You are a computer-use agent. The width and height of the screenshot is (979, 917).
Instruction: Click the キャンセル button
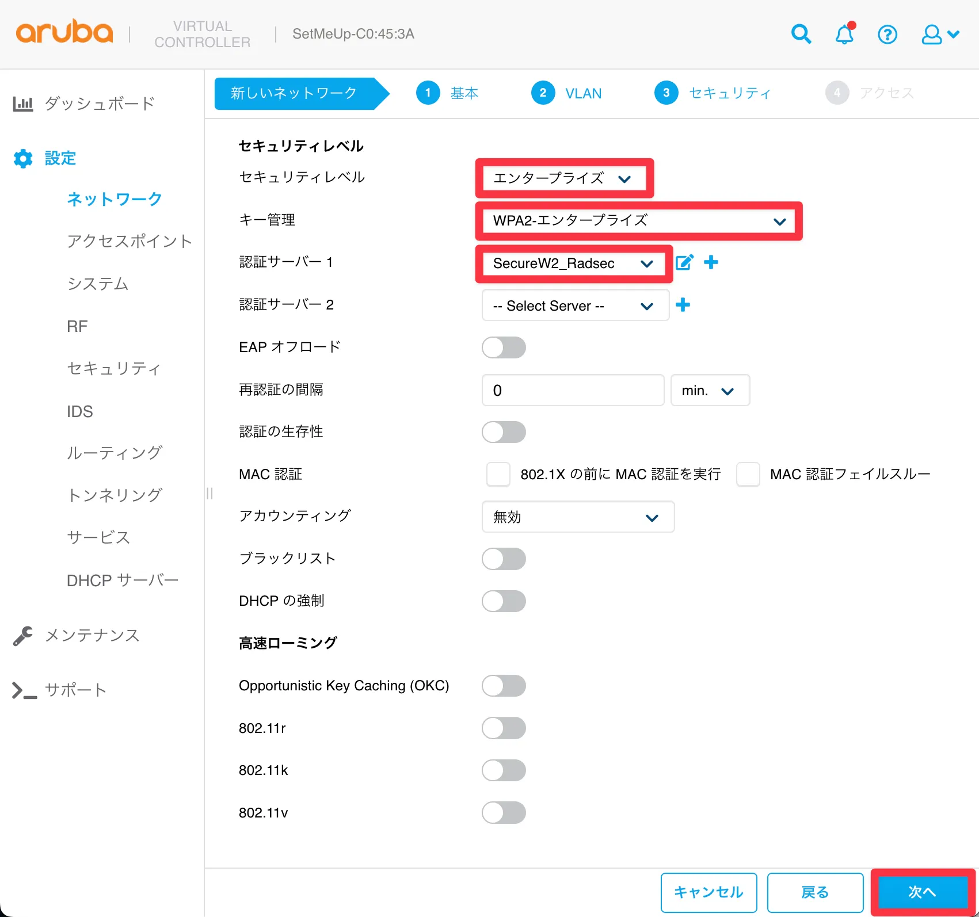(x=708, y=892)
